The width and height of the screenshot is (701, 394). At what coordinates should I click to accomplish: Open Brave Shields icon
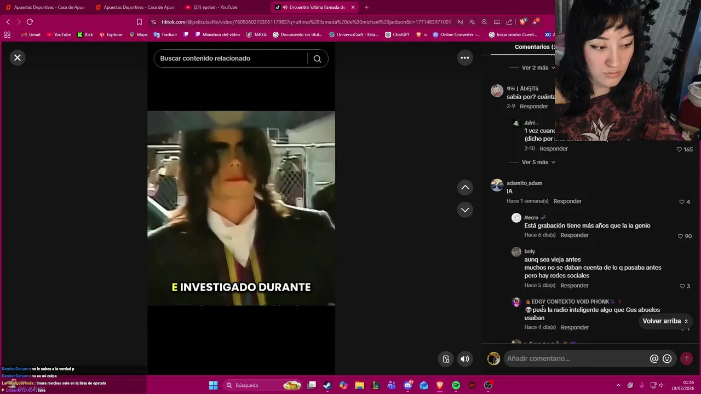(522, 22)
